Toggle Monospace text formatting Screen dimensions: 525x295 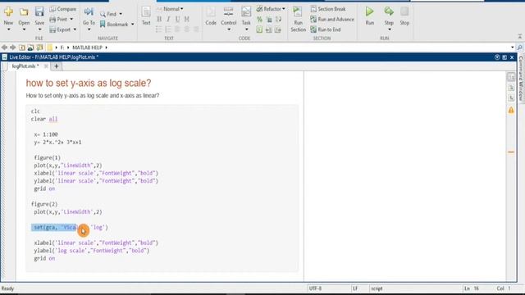point(187,19)
